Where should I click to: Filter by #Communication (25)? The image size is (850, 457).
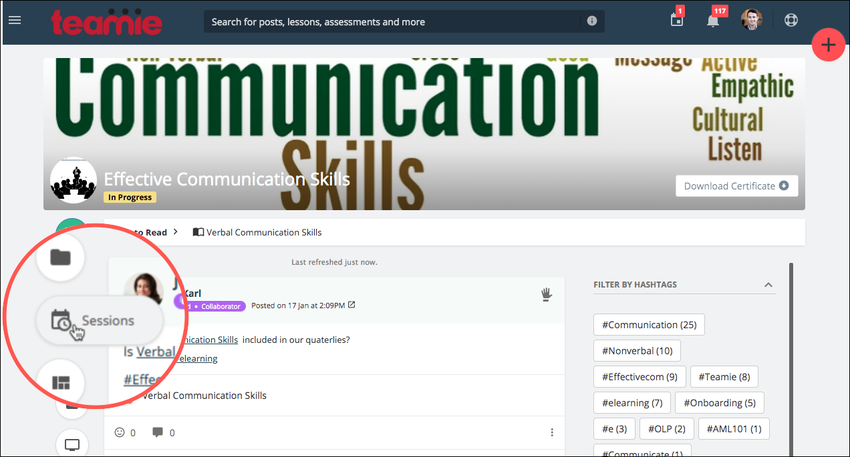coord(649,325)
